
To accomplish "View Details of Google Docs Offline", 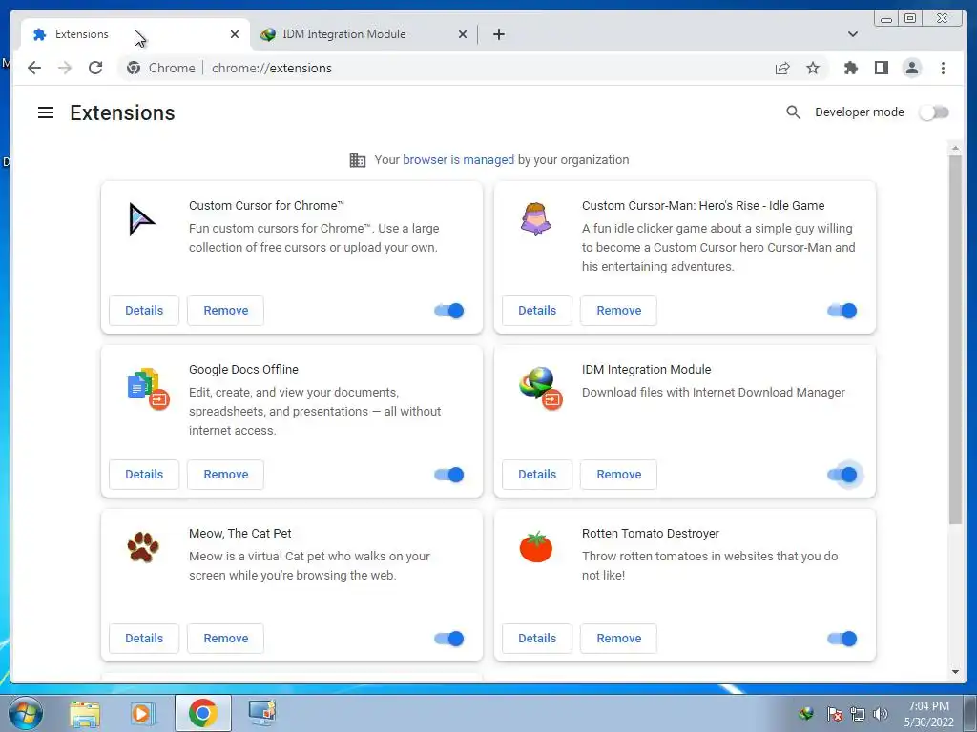I will [144, 475].
